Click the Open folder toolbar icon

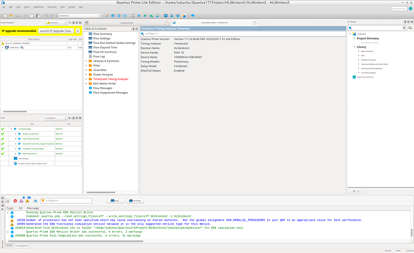[x=11, y=16]
